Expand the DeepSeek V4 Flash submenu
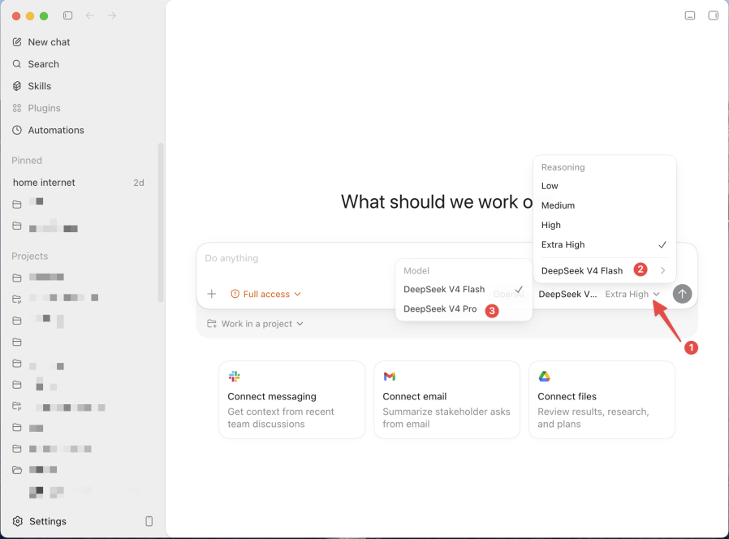 click(x=605, y=270)
